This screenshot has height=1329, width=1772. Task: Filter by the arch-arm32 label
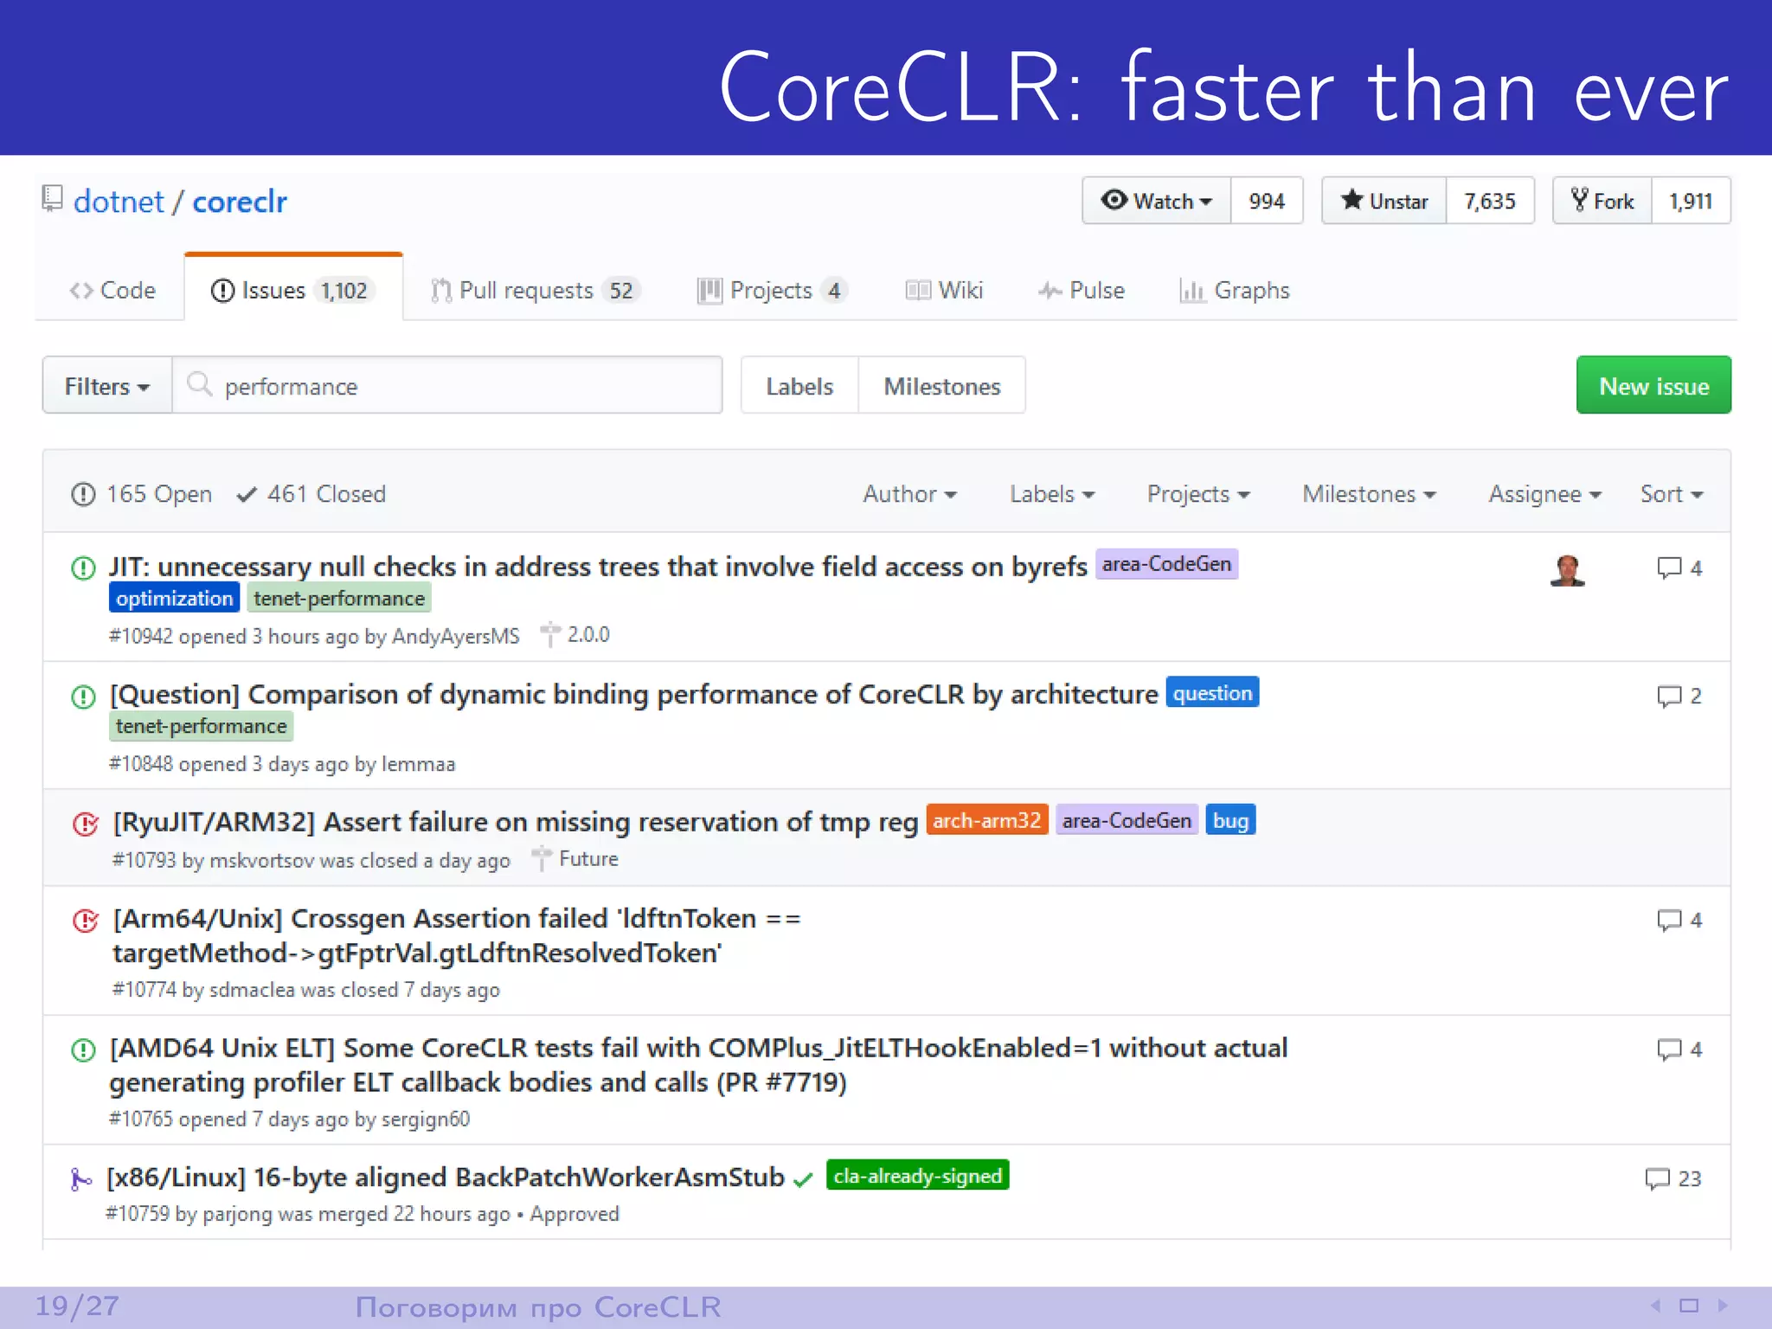(x=987, y=819)
